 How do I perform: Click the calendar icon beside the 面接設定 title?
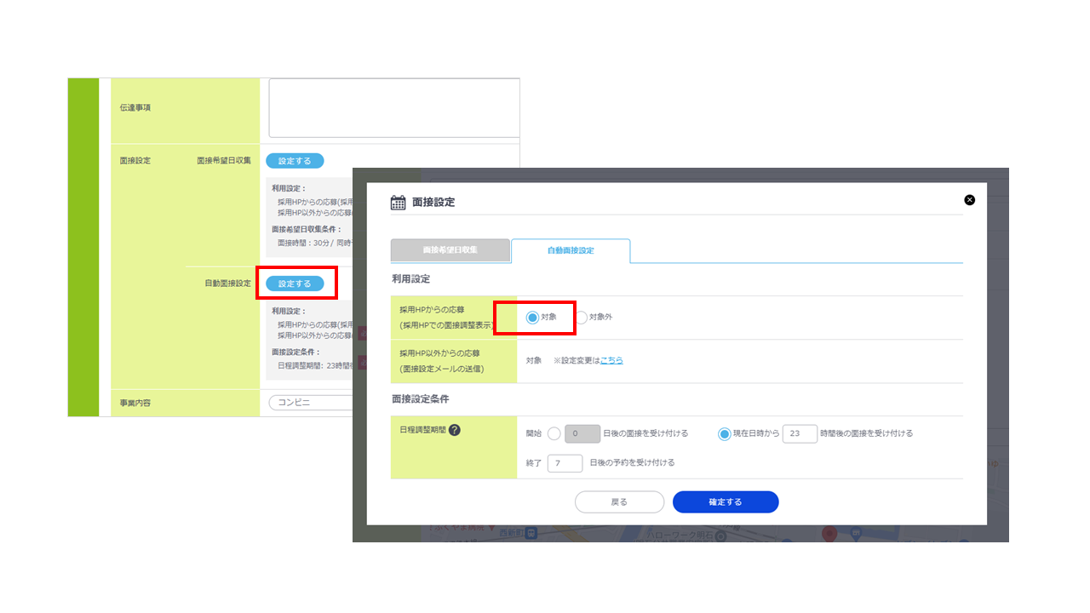398,203
